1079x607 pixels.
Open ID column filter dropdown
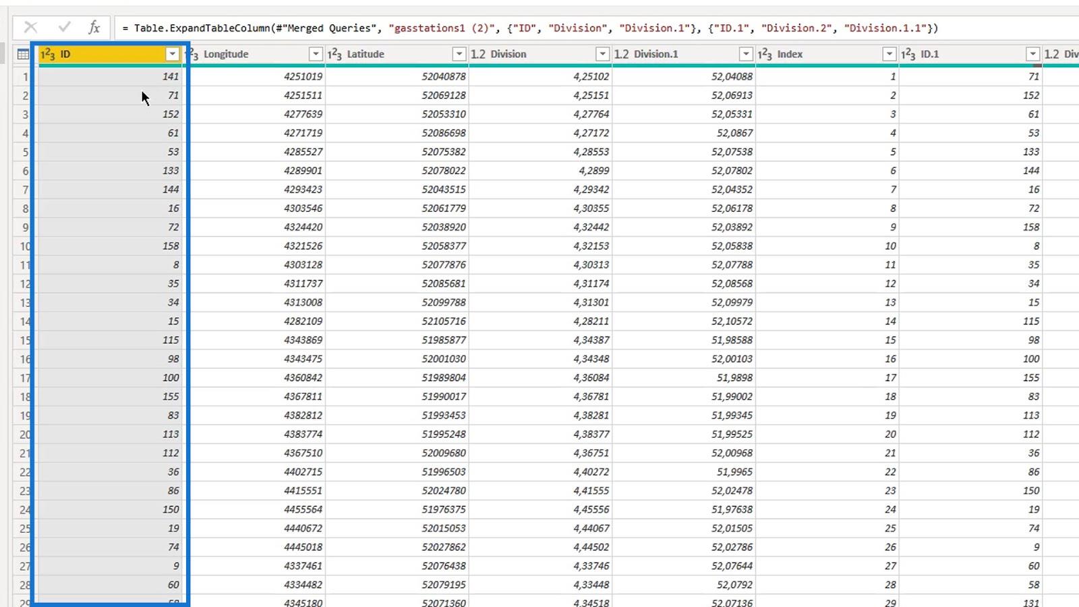[173, 54]
